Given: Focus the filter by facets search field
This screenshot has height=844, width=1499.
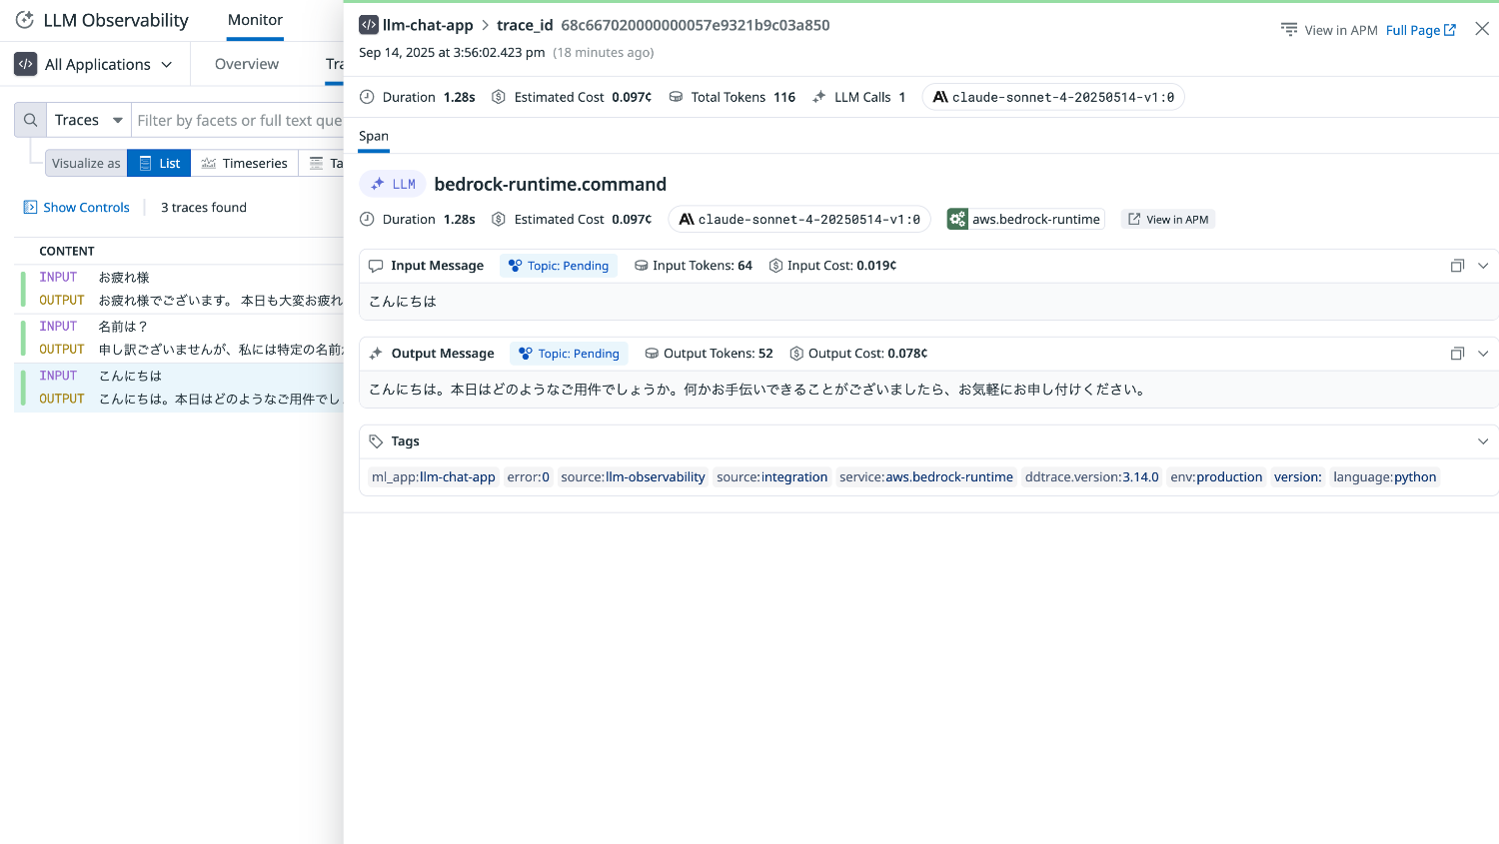Looking at the screenshot, I should pyautogui.click(x=240, y=120).
